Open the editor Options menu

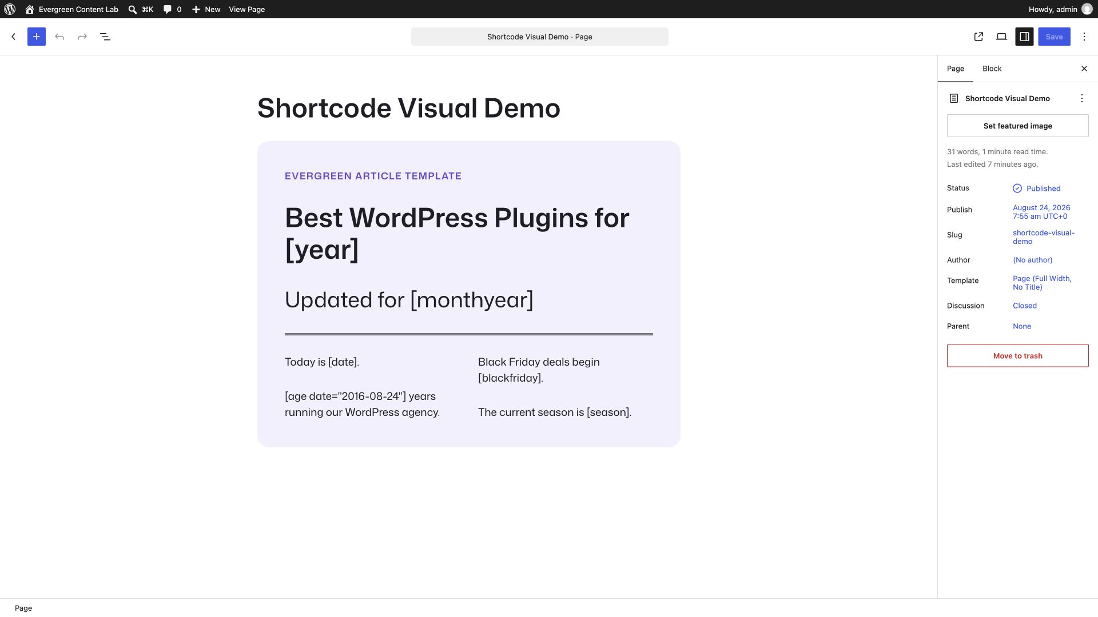pyautogui.click(x=1084, y=37)
